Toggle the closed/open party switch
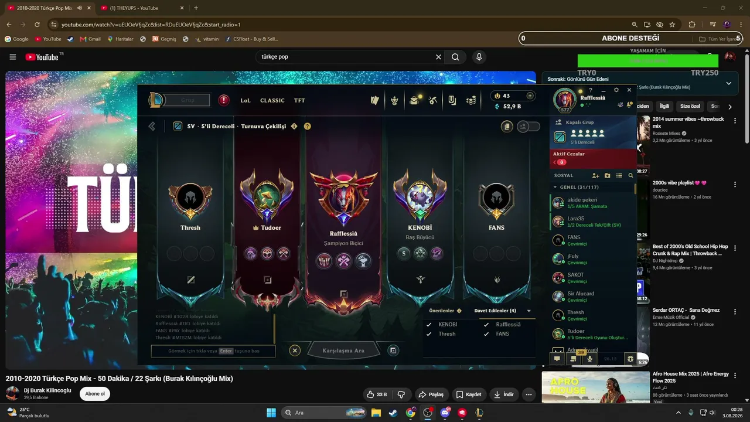The height and width of the screenshot is (422, 750). (529, 126)
